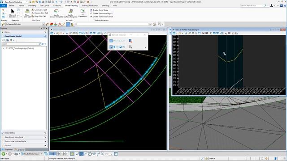Select the Element Selection arrow tool in ribbon
This screenshot has width=287, height=161.
(13, 13)
